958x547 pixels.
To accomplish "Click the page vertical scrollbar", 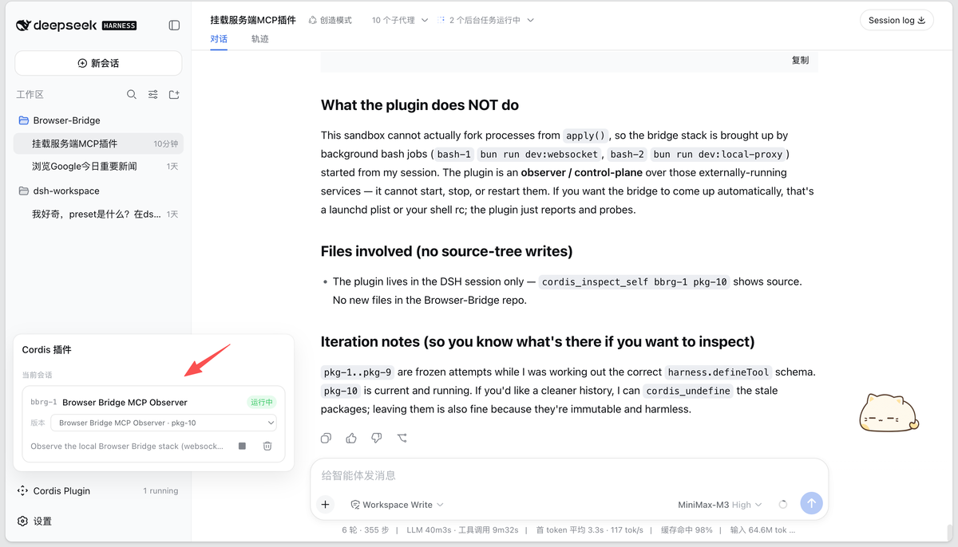I will (x=948, y=532).
